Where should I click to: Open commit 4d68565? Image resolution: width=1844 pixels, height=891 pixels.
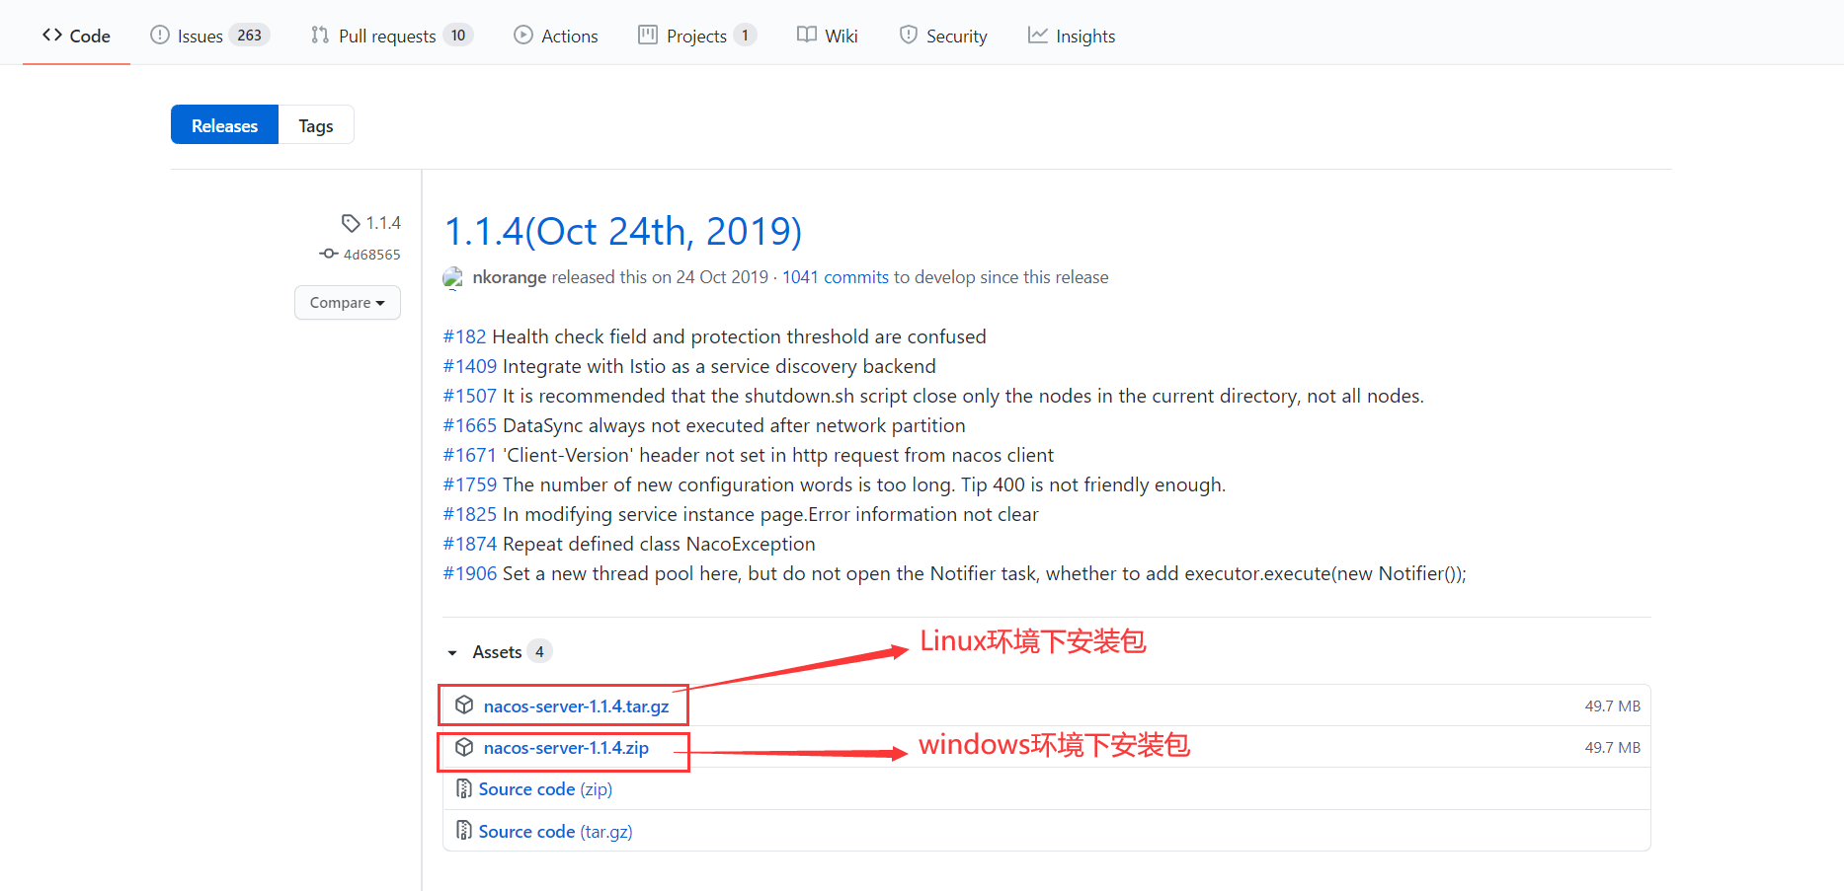click(x=371, y=254)
